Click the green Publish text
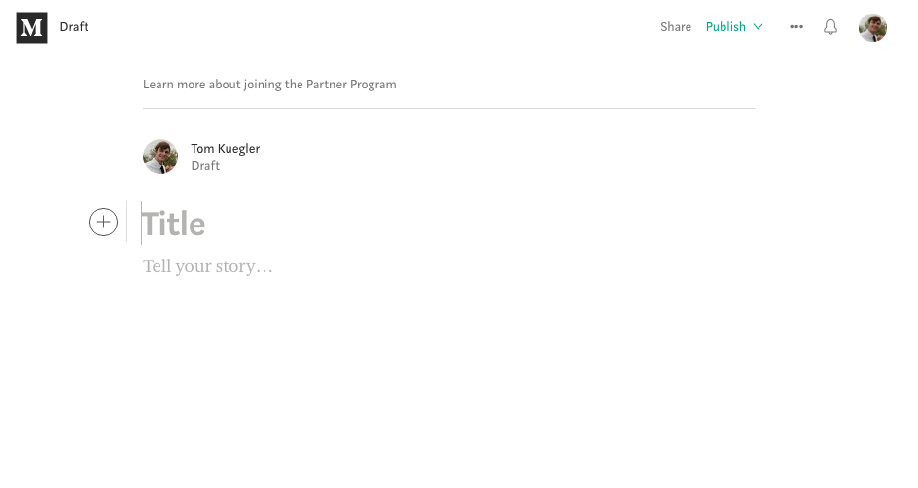The image size is (918, 488). coord(725,27)
